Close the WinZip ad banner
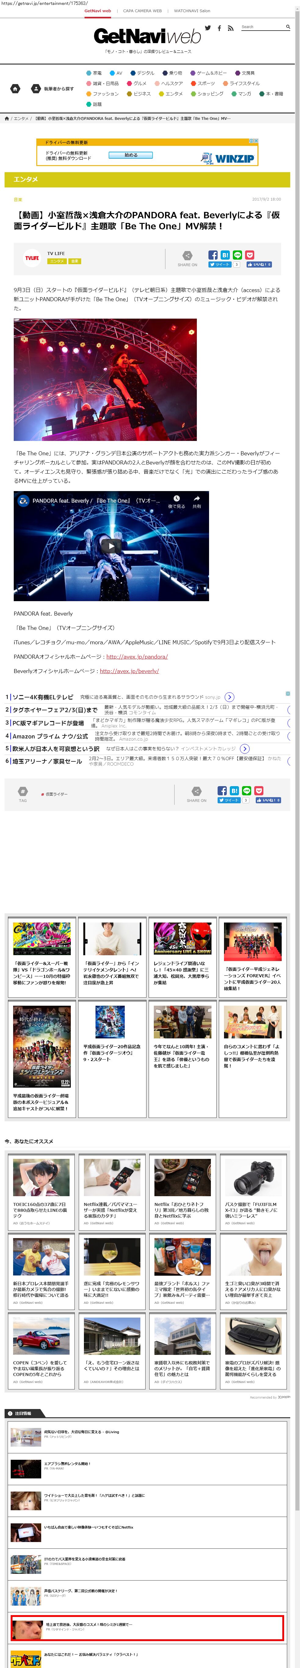 pyautogui.click(x=256, y=141)
